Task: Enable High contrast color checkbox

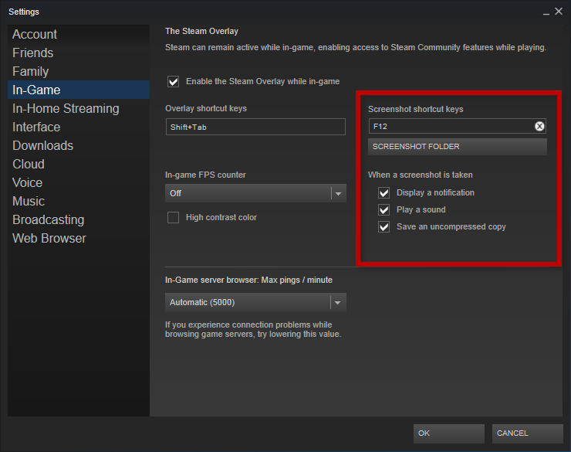Action: click(173, 217)
